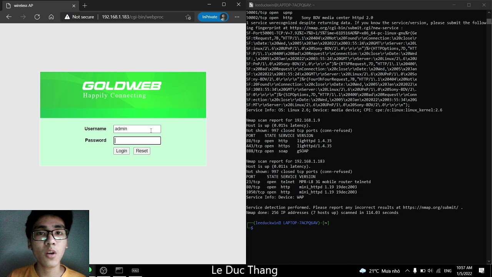492x277 pixels.
Task: Open the browser home page
Action: [x=51, y=17]
